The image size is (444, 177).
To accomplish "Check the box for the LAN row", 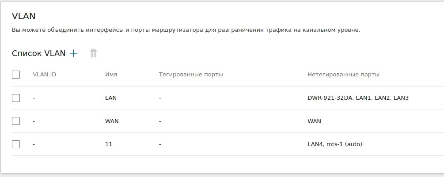I will click(x=16, y=98).
